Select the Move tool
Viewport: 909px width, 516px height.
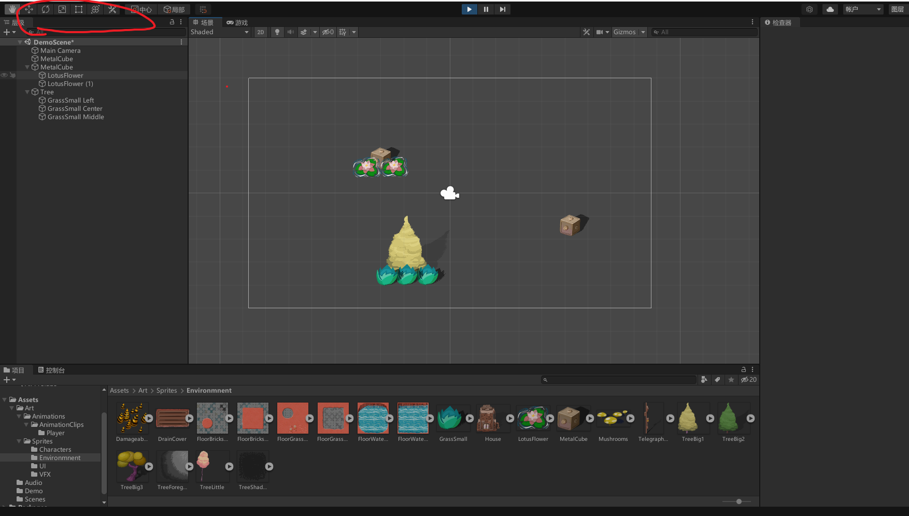click(29, 9)
